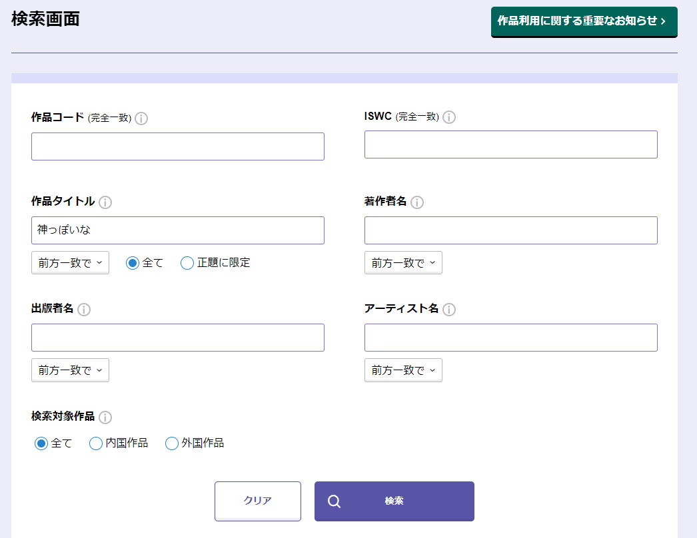This screenshot has width=697, height=538.
Task: Select 全て radio under 作品タイトル
Action: [133, 263]
